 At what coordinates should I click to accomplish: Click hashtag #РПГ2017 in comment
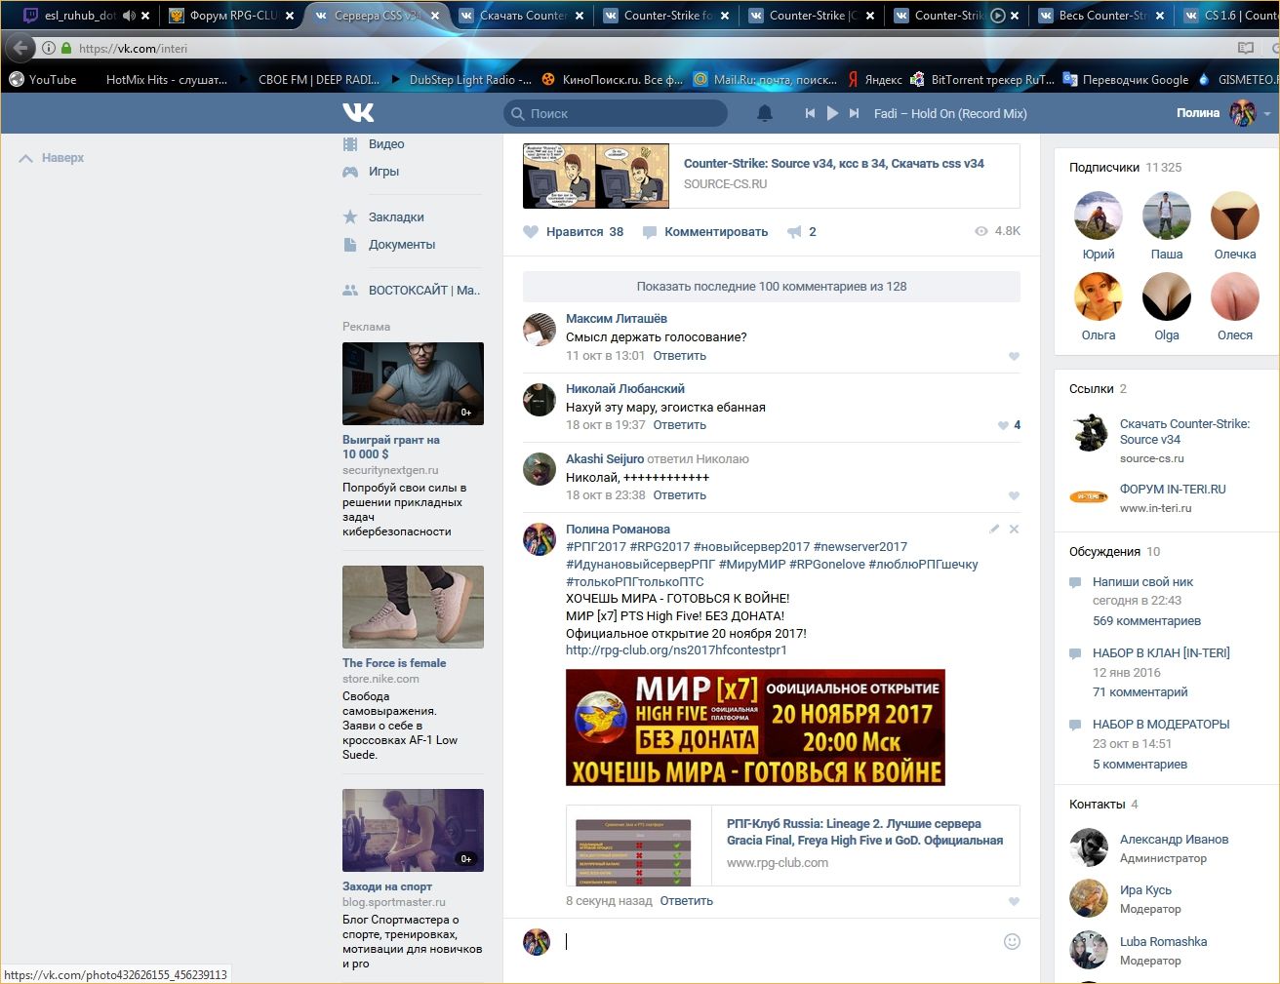tap(595, 546)
